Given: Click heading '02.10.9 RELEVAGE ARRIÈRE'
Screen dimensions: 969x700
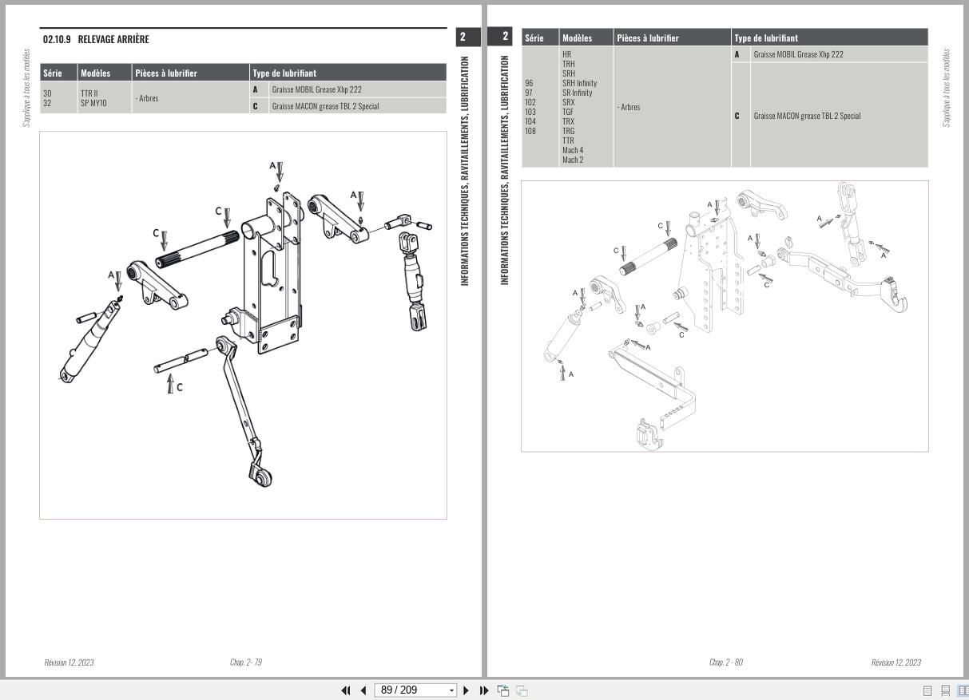Looking at the screenshot, I should 96,39.
